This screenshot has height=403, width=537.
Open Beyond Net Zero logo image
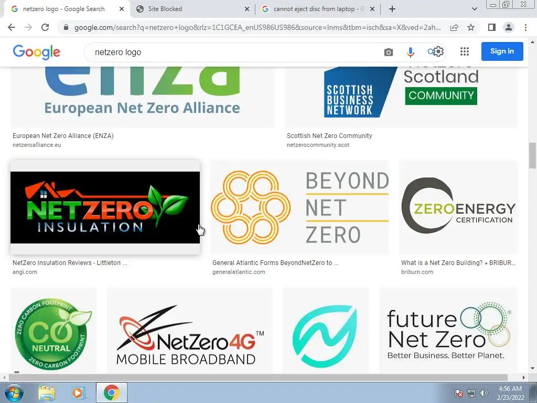tap(299, 207)
